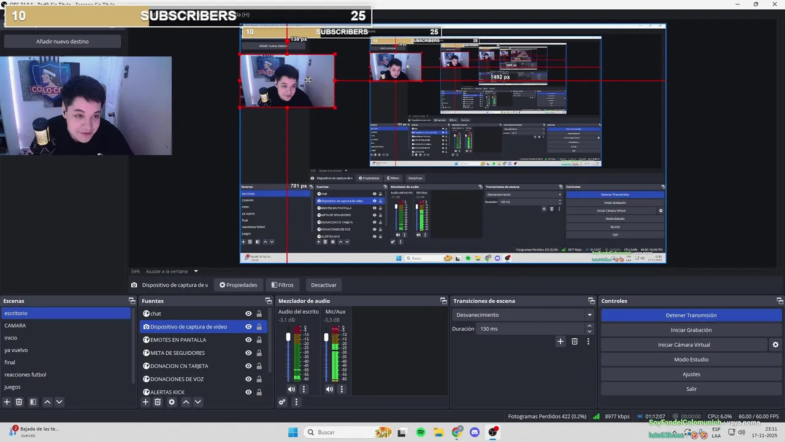Undock the Escenas panel

coord(132,301)
